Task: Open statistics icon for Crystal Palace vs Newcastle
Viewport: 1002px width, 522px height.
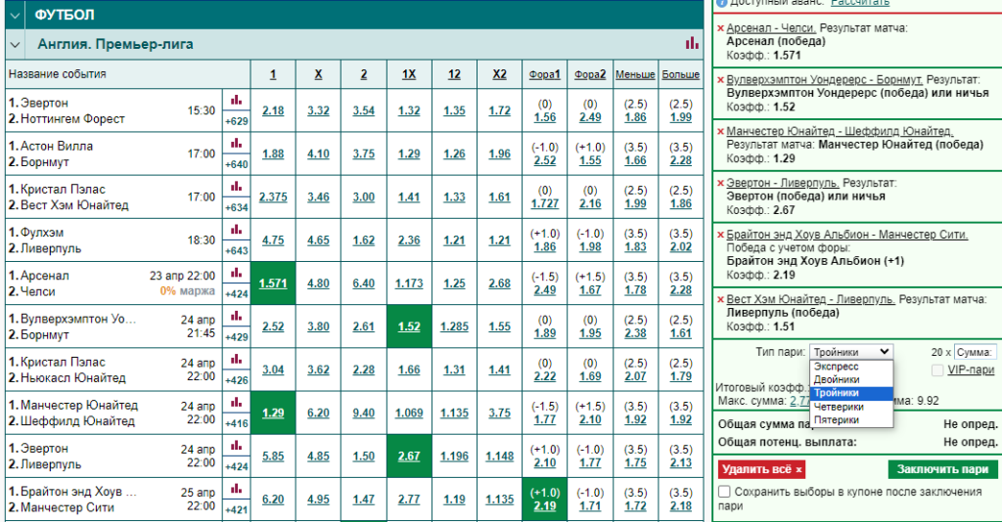Action: 237,360
